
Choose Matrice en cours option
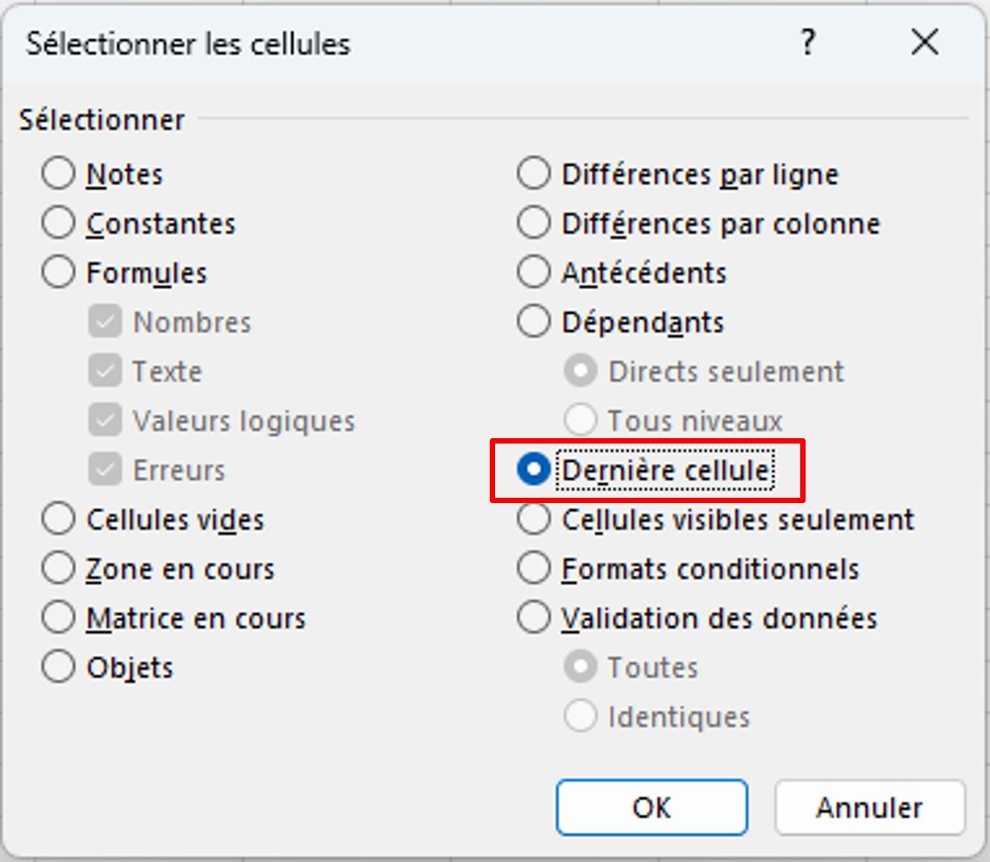tap(58, 618)
